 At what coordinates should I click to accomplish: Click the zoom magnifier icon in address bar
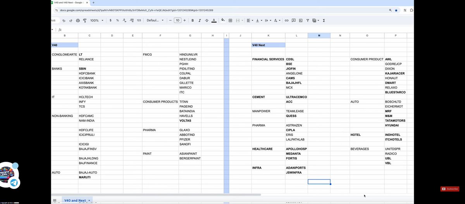[x=390, y=10]
